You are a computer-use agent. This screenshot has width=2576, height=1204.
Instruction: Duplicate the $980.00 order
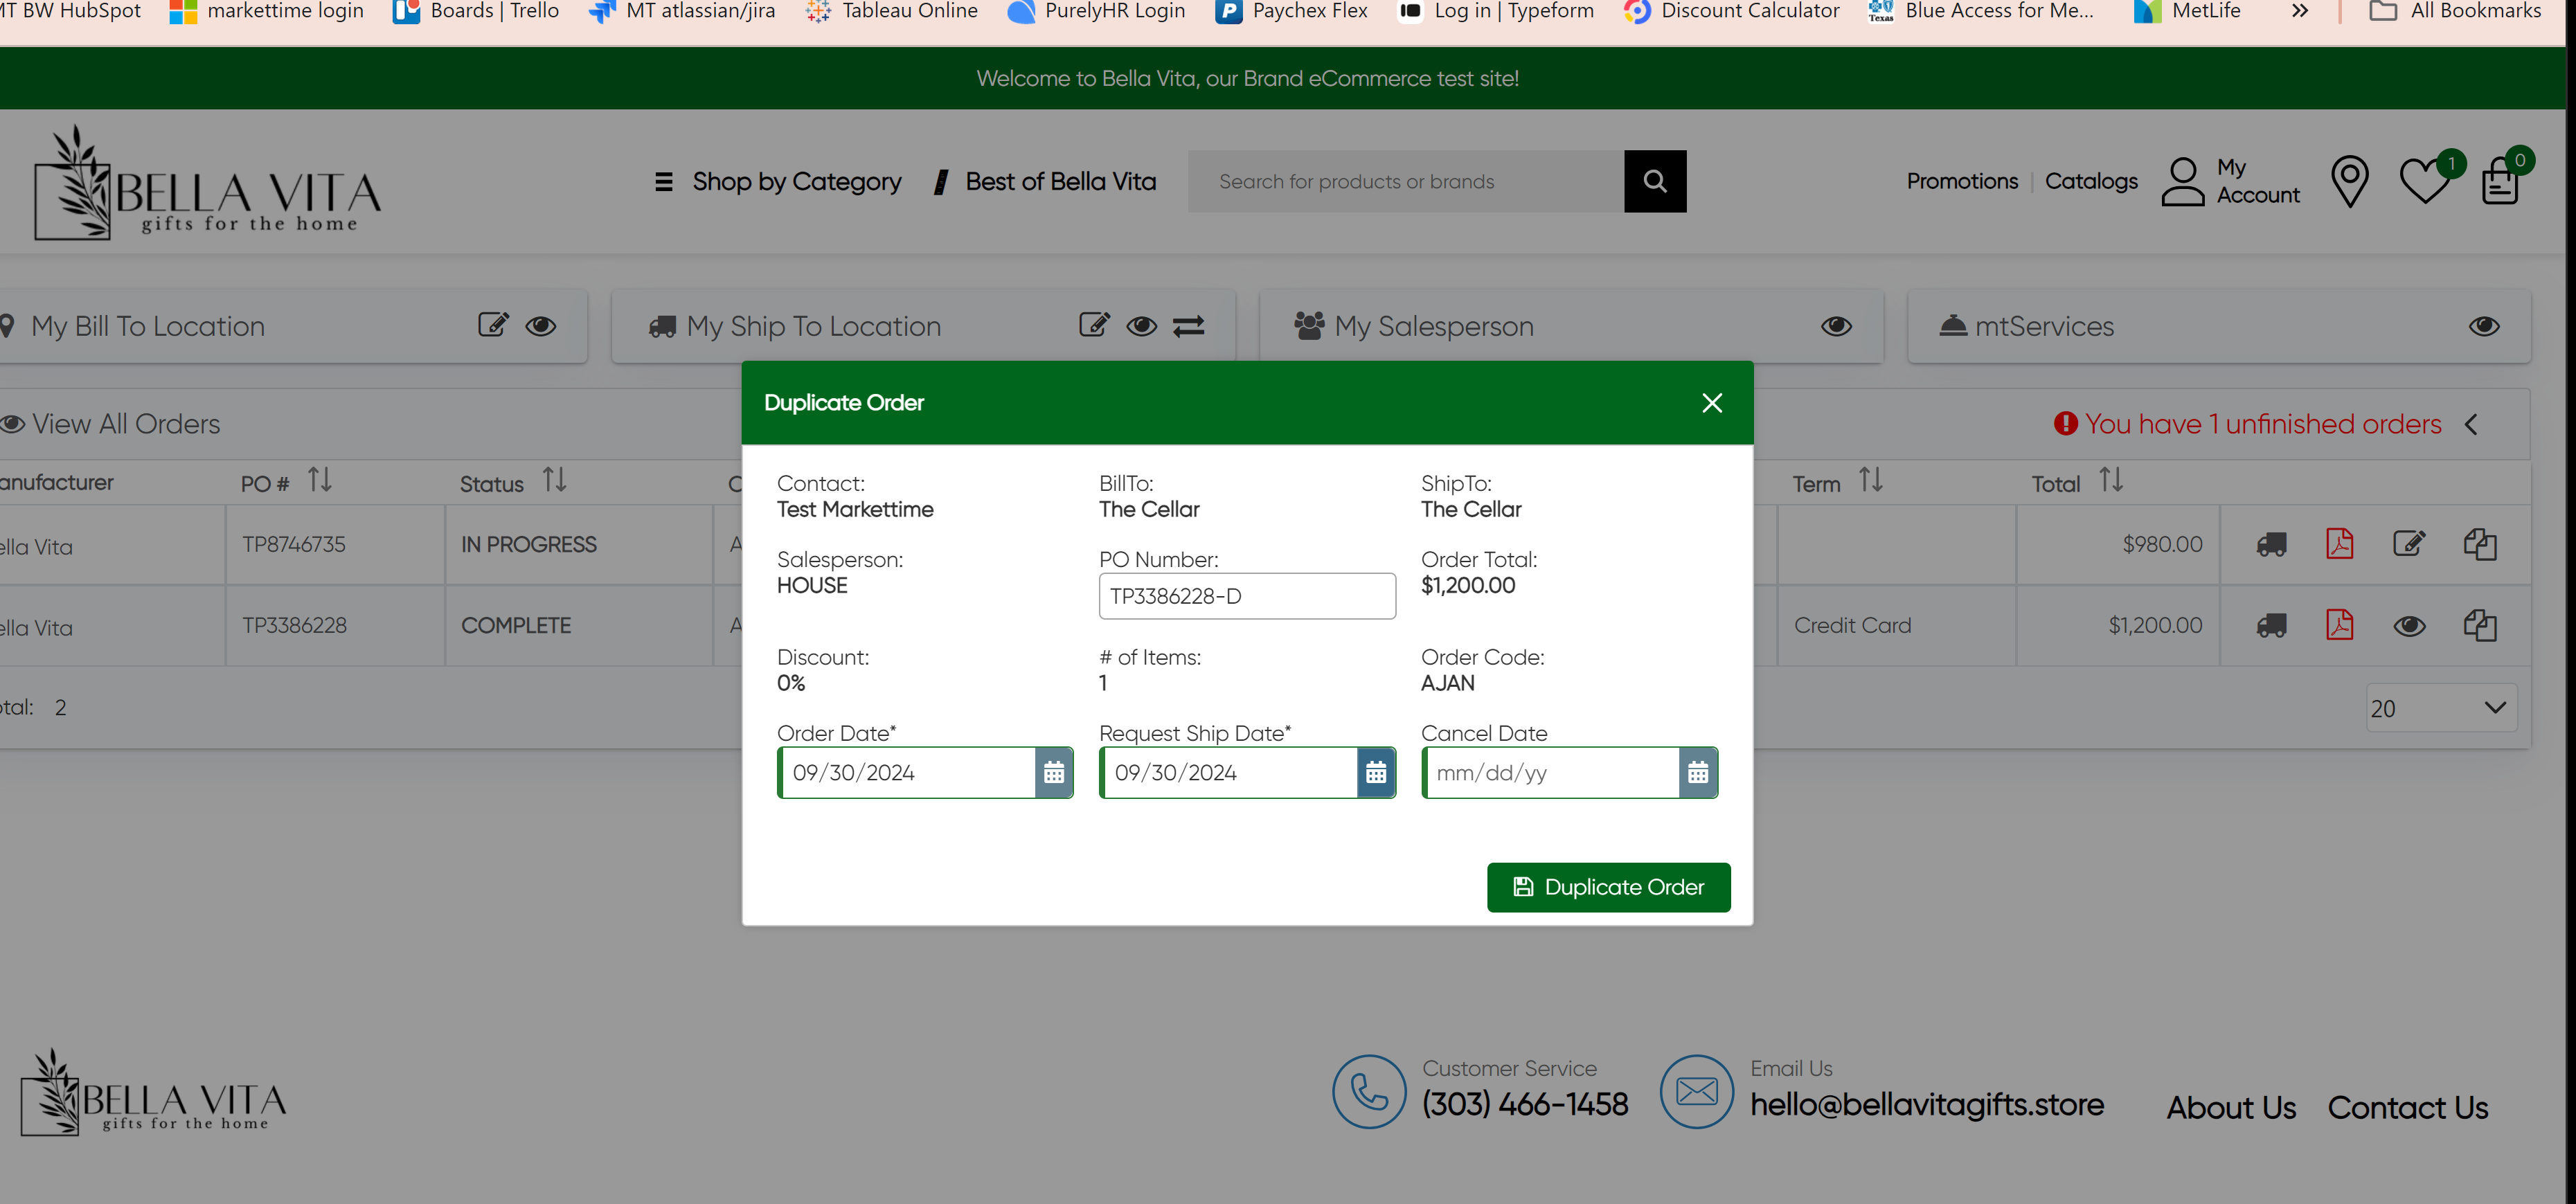2480,544
